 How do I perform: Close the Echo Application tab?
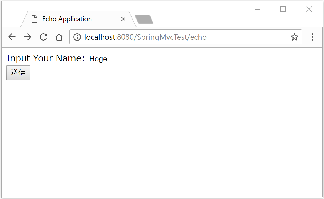tap(123, 19)
